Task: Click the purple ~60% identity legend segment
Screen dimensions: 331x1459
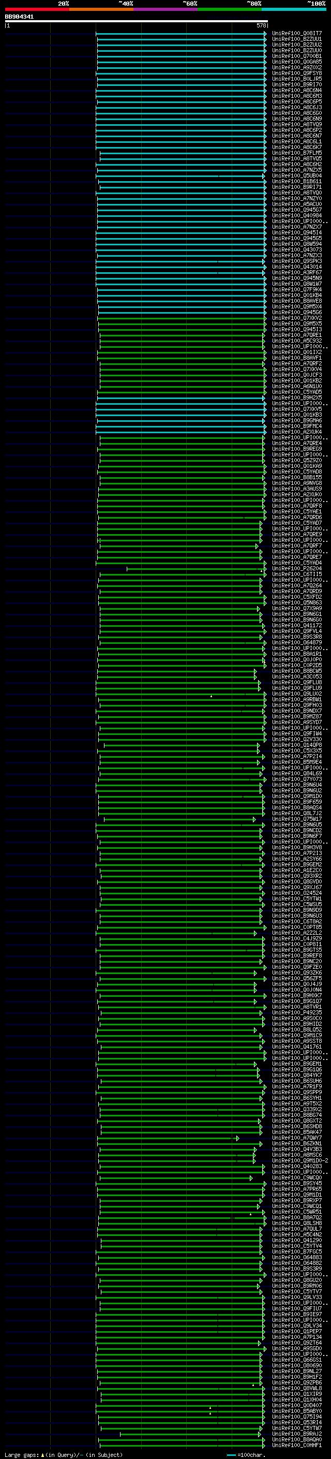Action: click(166, 9)
